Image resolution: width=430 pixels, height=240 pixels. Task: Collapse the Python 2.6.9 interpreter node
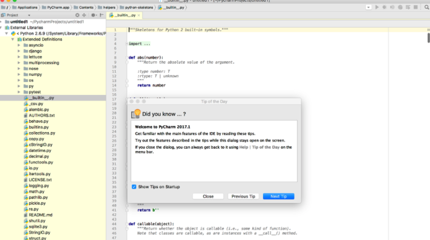click(x=7, y=33)
